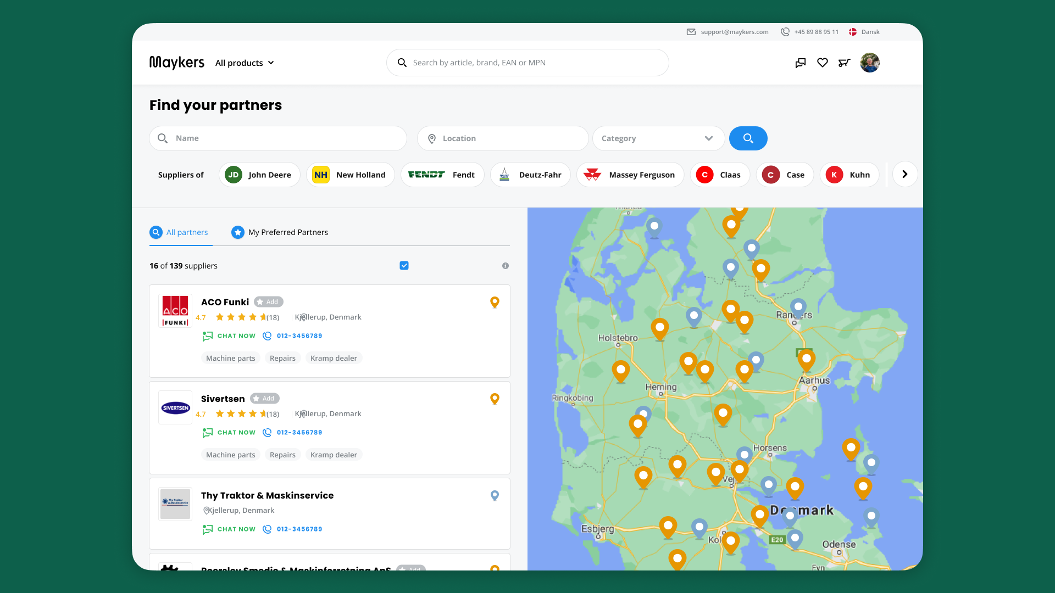
Task: Click the map pin on ACO Funki card
Action: pos(495,303)
